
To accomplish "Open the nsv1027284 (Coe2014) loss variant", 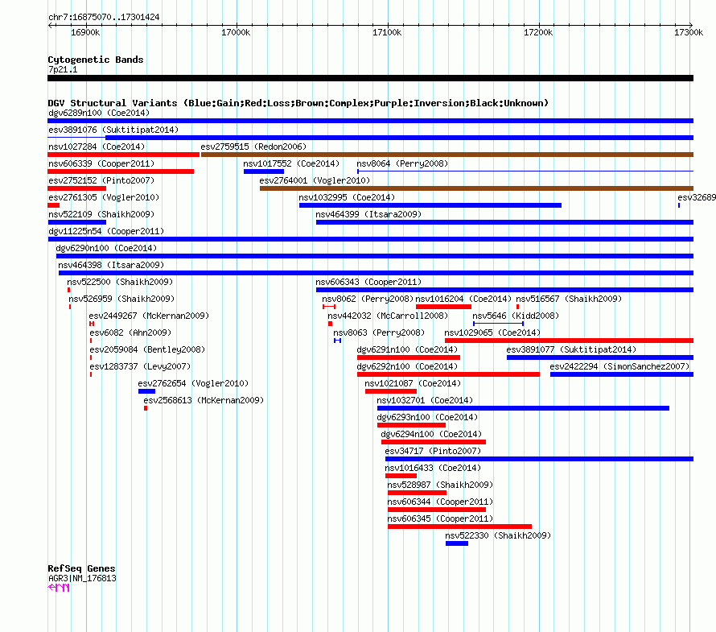I will click(123, 155).
